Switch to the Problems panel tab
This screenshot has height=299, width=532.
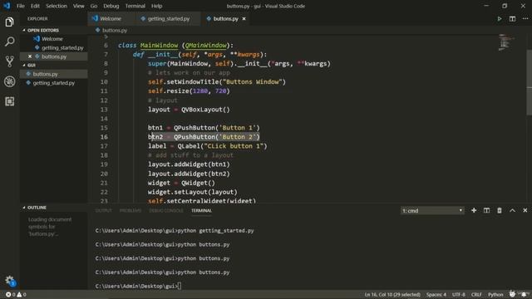131,210
